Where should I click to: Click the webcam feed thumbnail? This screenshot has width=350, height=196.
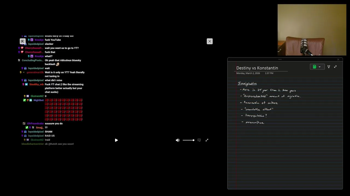(x=312, y=30)
